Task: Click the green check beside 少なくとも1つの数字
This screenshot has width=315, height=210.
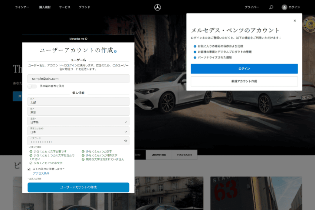Action: tap(83, 152)
